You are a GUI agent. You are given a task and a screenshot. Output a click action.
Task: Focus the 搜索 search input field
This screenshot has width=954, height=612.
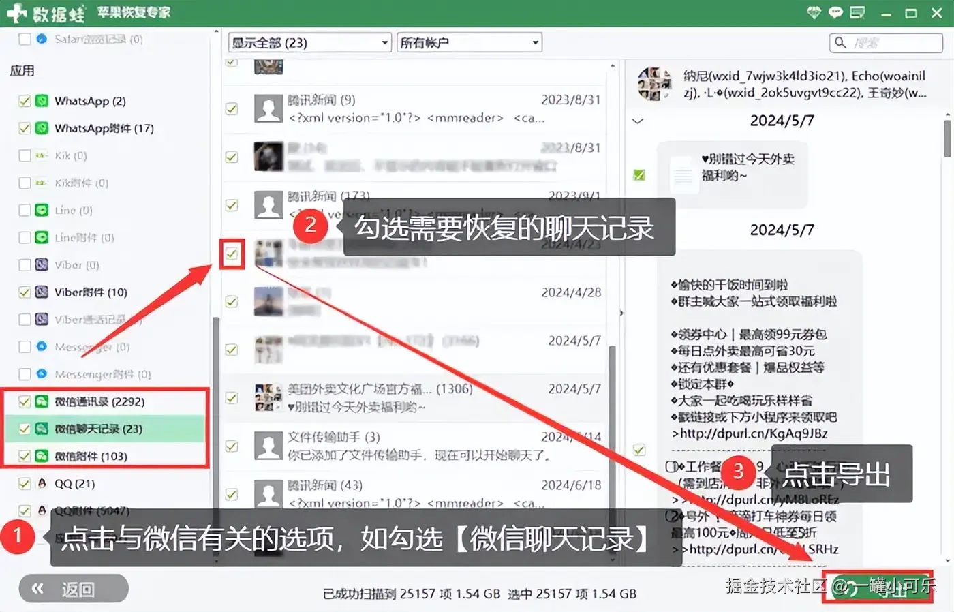pyautogui.click(x=886, y=43)
